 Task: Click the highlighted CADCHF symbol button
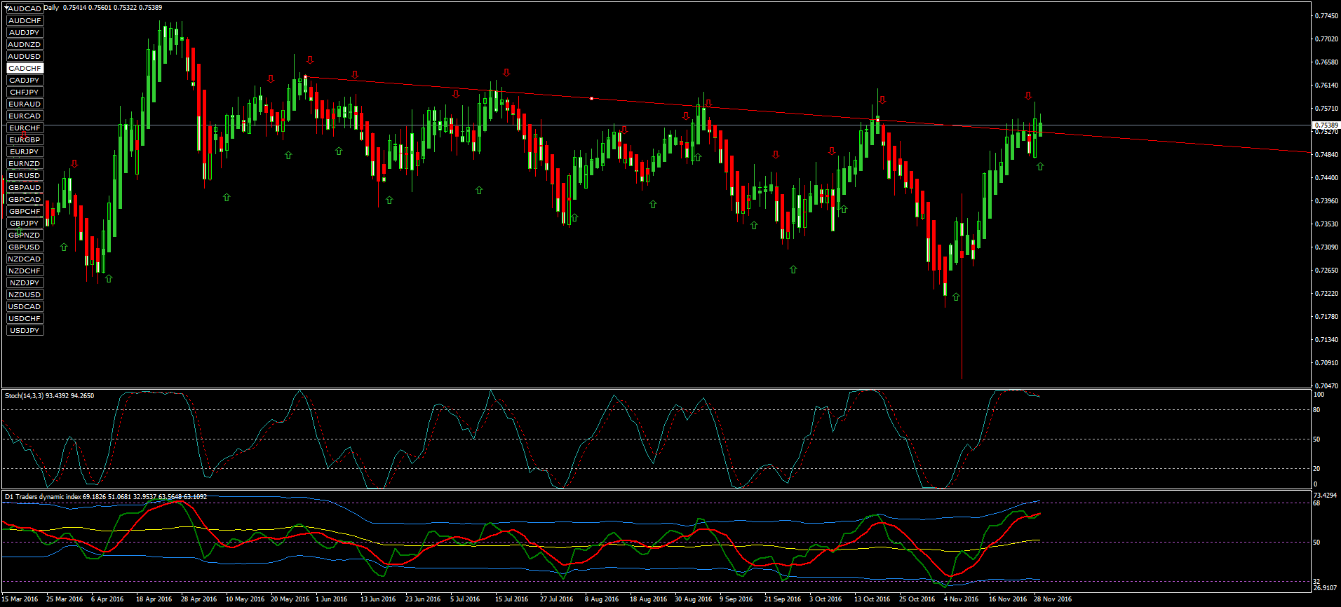(25, 69)
